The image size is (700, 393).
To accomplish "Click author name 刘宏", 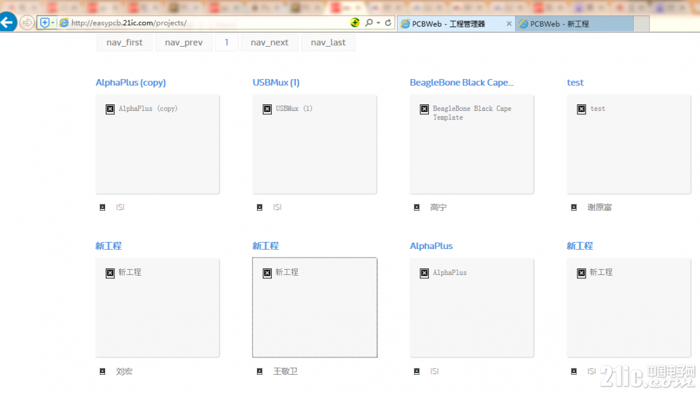I will click(x=124, y=372).
